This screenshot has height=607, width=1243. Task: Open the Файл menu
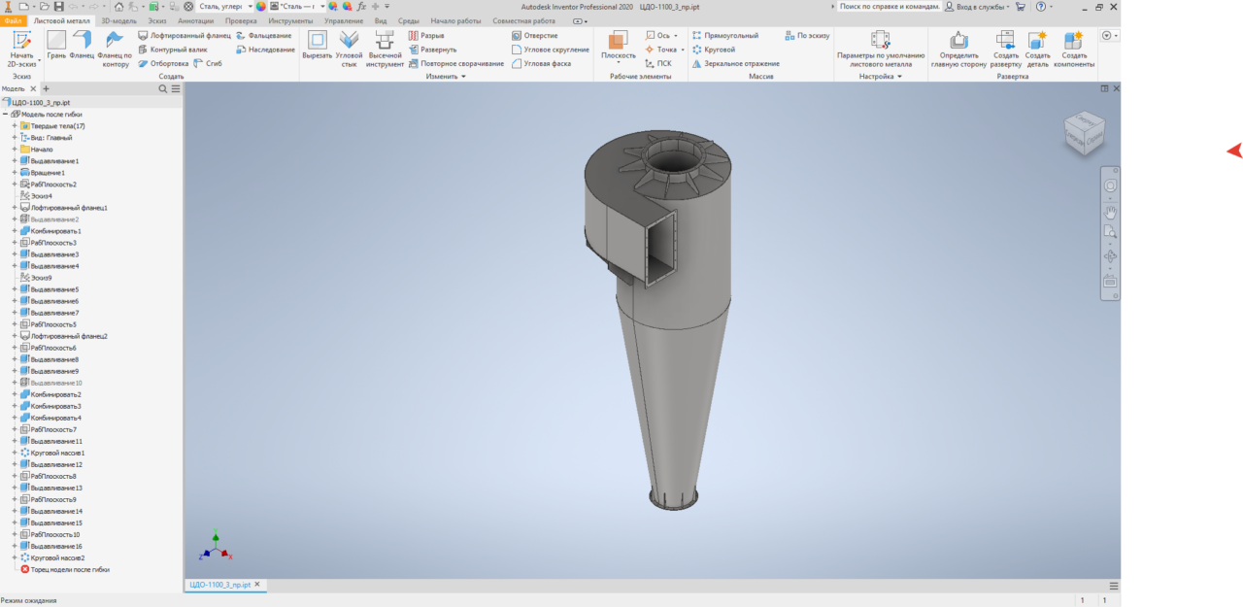click(14, 20)
